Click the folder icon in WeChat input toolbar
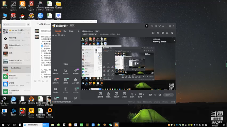 [x=39, y=81]
